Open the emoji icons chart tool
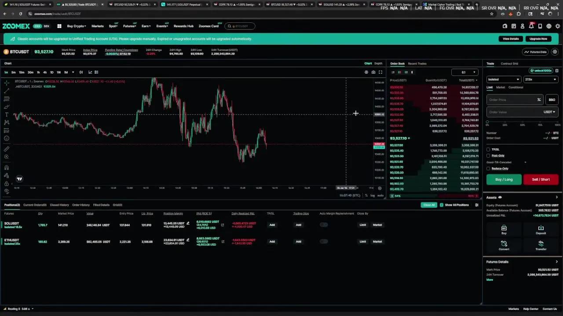Image resolution: width=563 pixels, height=316 pixels. 7,139
